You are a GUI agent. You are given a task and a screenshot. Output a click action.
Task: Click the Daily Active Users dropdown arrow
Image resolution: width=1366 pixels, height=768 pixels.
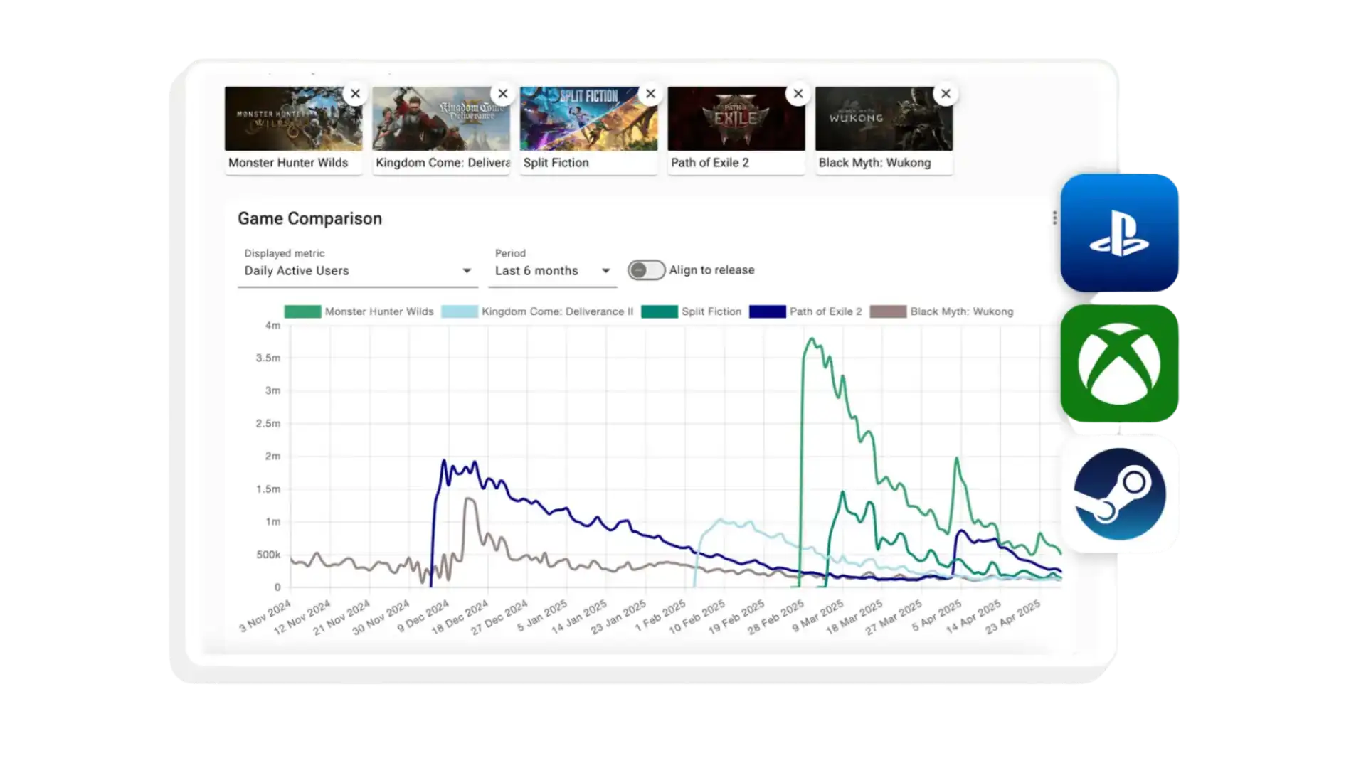(x=467, y=271)
